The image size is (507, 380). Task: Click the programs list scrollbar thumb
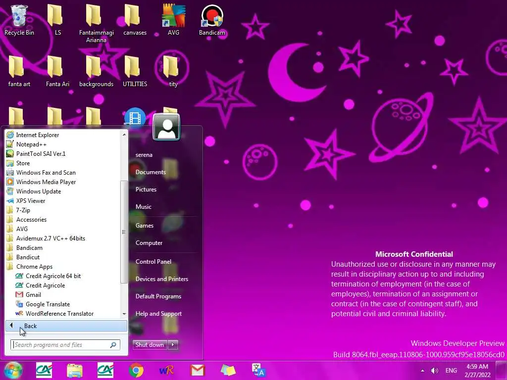pos(124,232)
